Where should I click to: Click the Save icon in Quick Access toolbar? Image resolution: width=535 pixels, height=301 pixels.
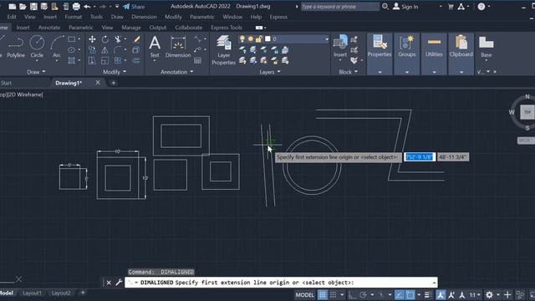pos(33,7)
